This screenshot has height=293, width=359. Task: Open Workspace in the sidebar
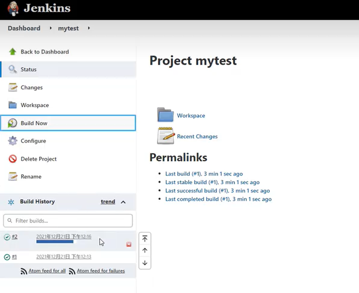click(35, 105)
